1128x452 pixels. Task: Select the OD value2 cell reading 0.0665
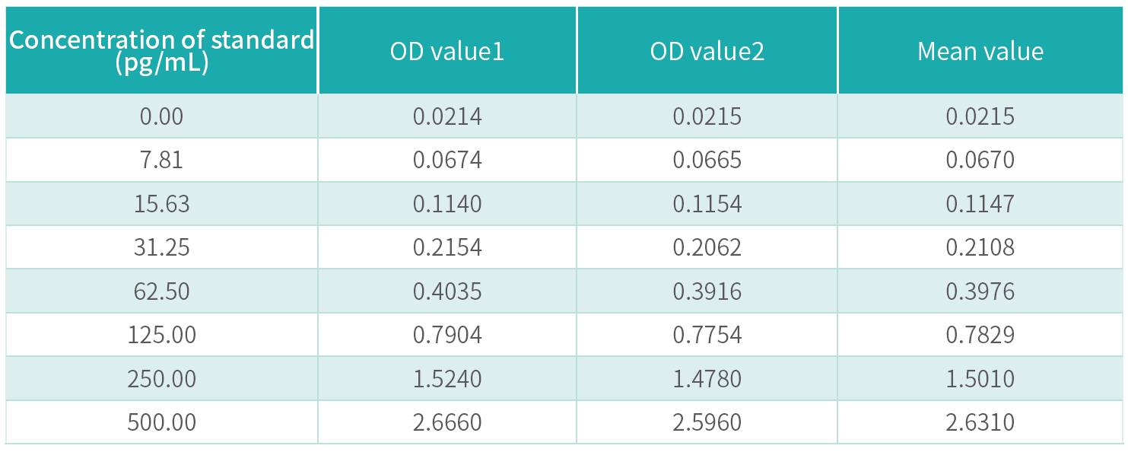point(707,160)
